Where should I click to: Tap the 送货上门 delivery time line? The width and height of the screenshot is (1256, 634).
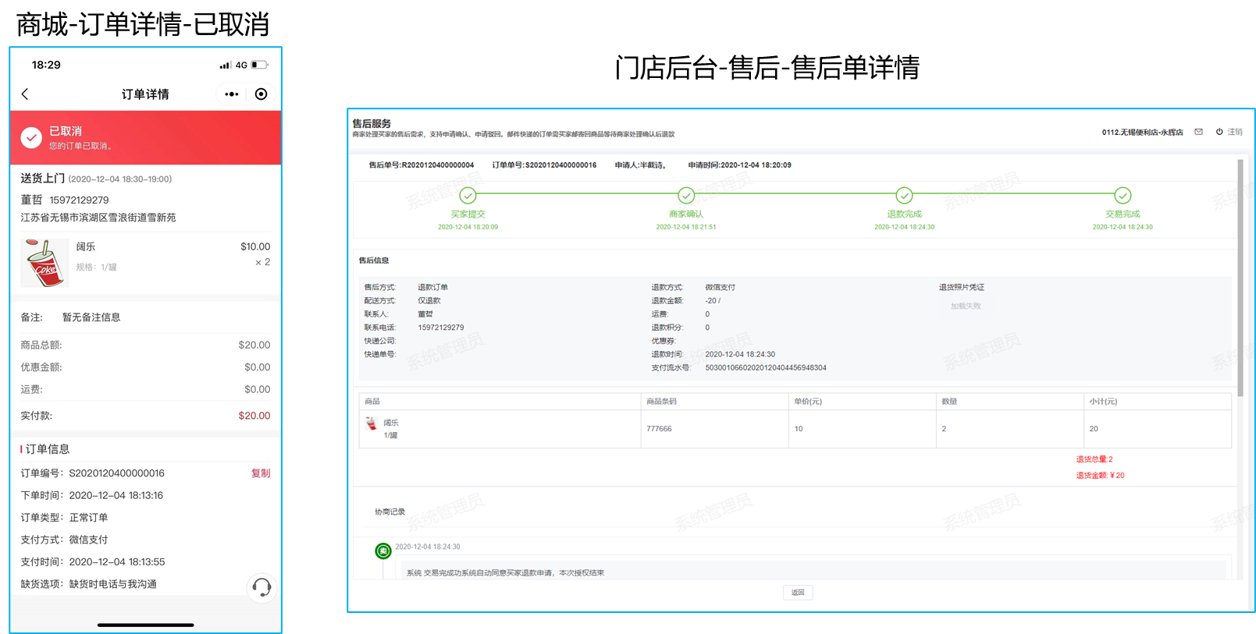[96, 179]
